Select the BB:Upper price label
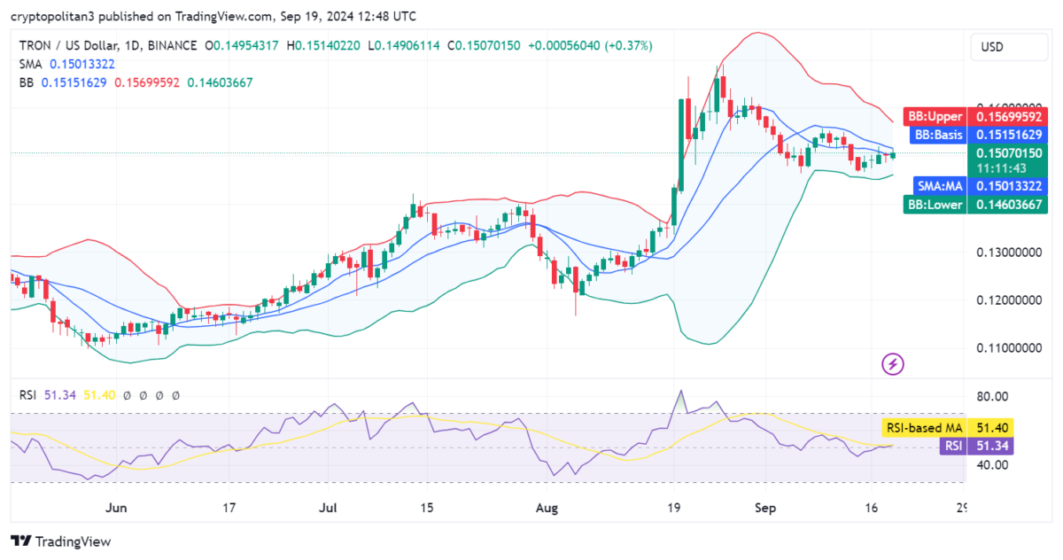 (974, 116)
